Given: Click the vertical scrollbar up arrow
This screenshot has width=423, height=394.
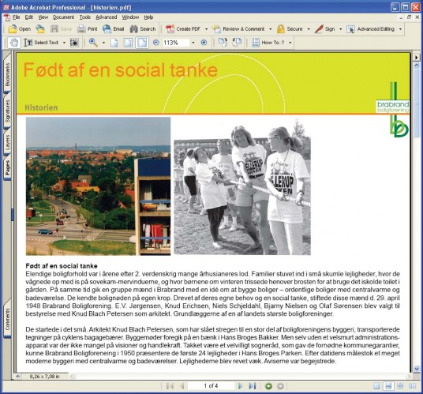Looking at the screenshot, I should click(x=417, y=66).
